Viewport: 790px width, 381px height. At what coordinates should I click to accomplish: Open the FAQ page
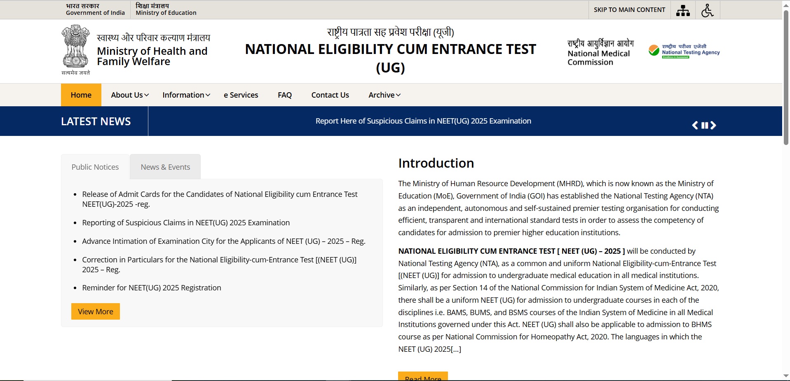point(285,95)
